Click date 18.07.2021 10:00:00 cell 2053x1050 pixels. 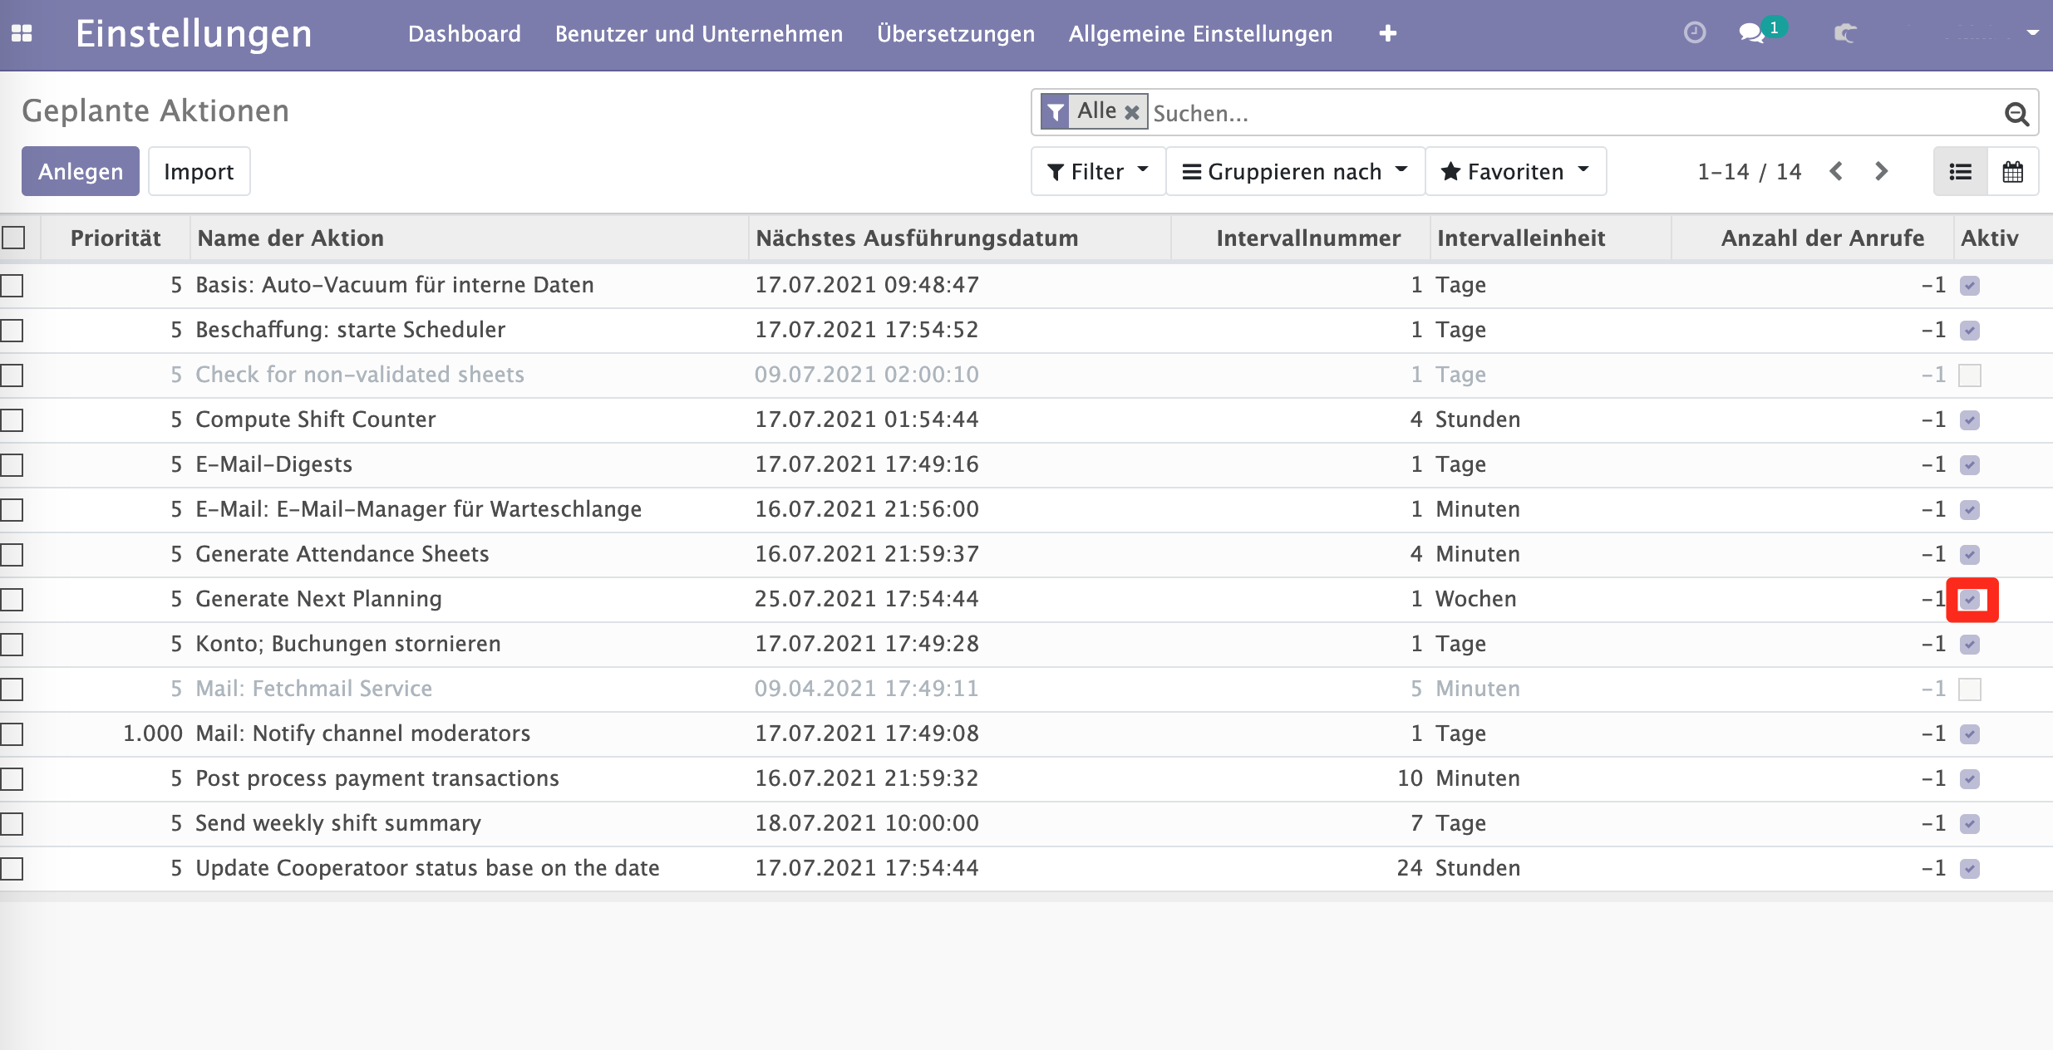point(867,823)
